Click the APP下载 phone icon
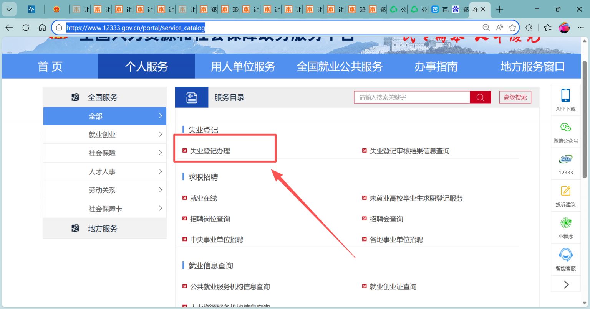This screenshot has height=309, width=590. [565, 95]
